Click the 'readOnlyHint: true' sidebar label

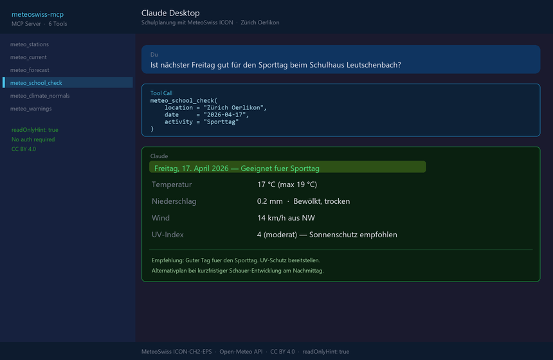click(35, 130)
